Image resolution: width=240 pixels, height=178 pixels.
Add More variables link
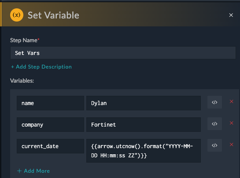coord(33,171)
